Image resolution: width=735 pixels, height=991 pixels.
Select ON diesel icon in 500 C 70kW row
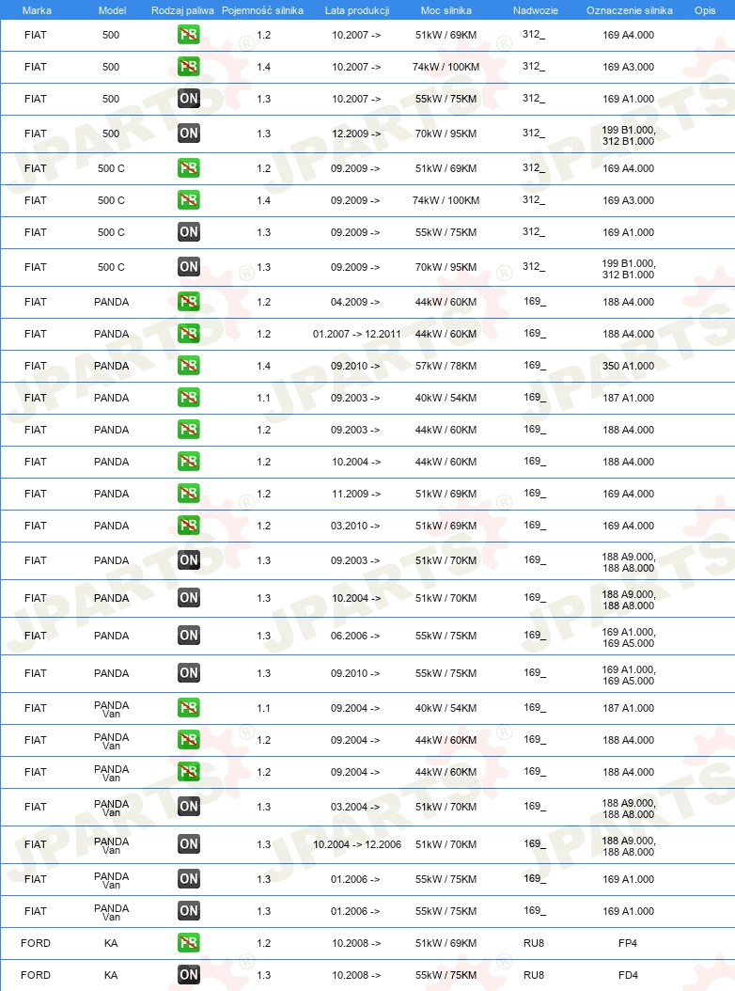(x=188, y=267)
